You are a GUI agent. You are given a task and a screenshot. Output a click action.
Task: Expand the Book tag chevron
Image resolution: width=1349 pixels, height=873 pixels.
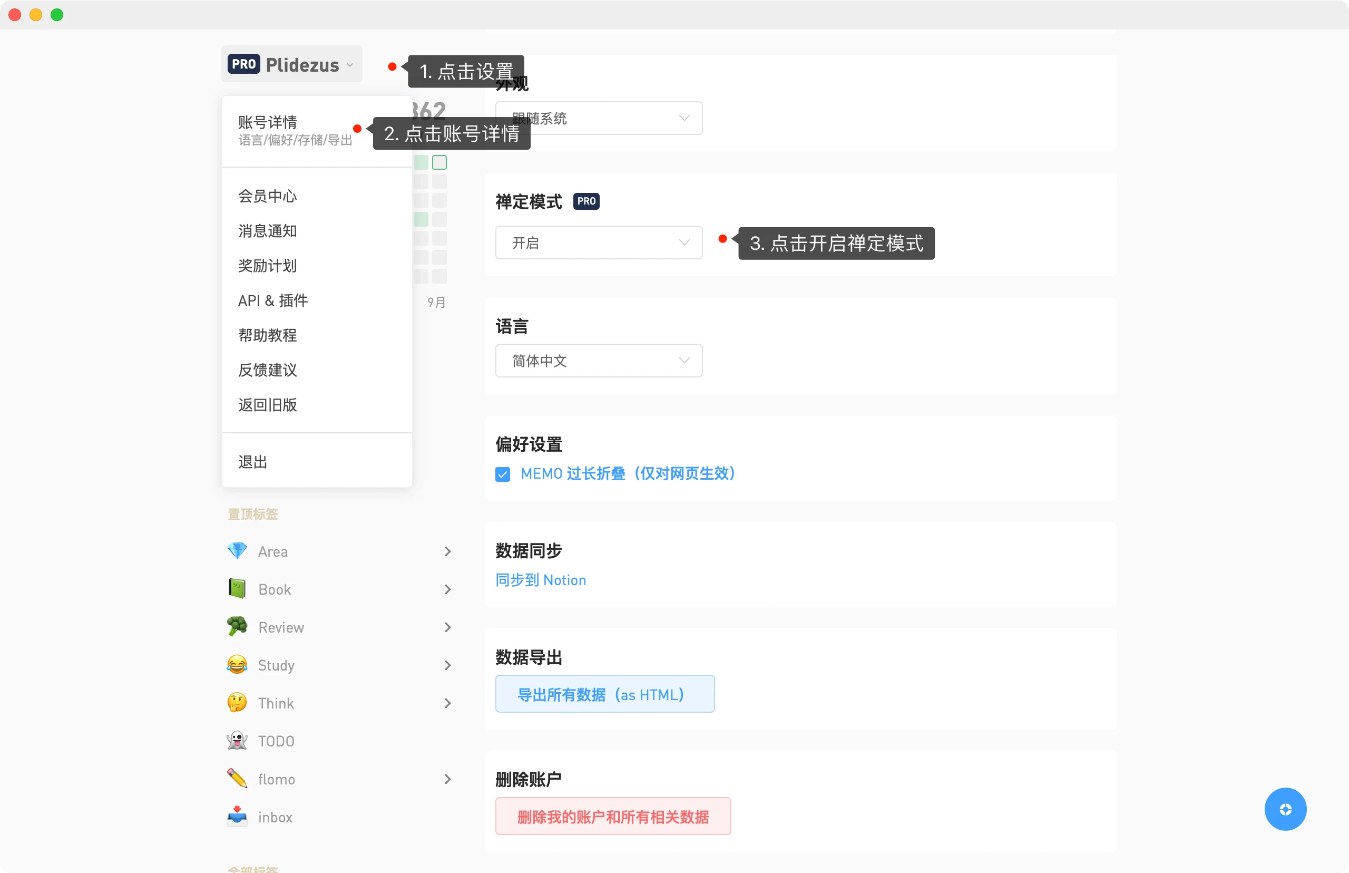coord(447,589)
